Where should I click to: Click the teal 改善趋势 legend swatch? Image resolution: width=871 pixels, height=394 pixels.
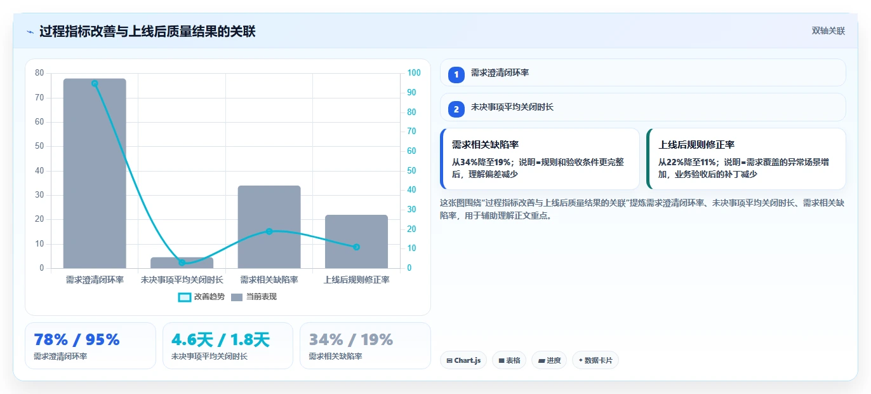click(184, 297)
